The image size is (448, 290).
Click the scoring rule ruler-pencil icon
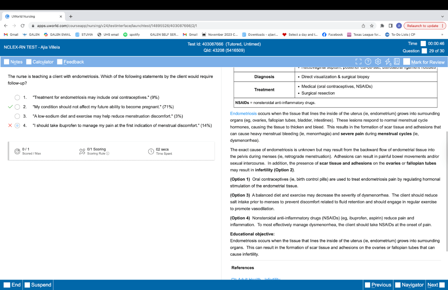(x=82, y=151)
